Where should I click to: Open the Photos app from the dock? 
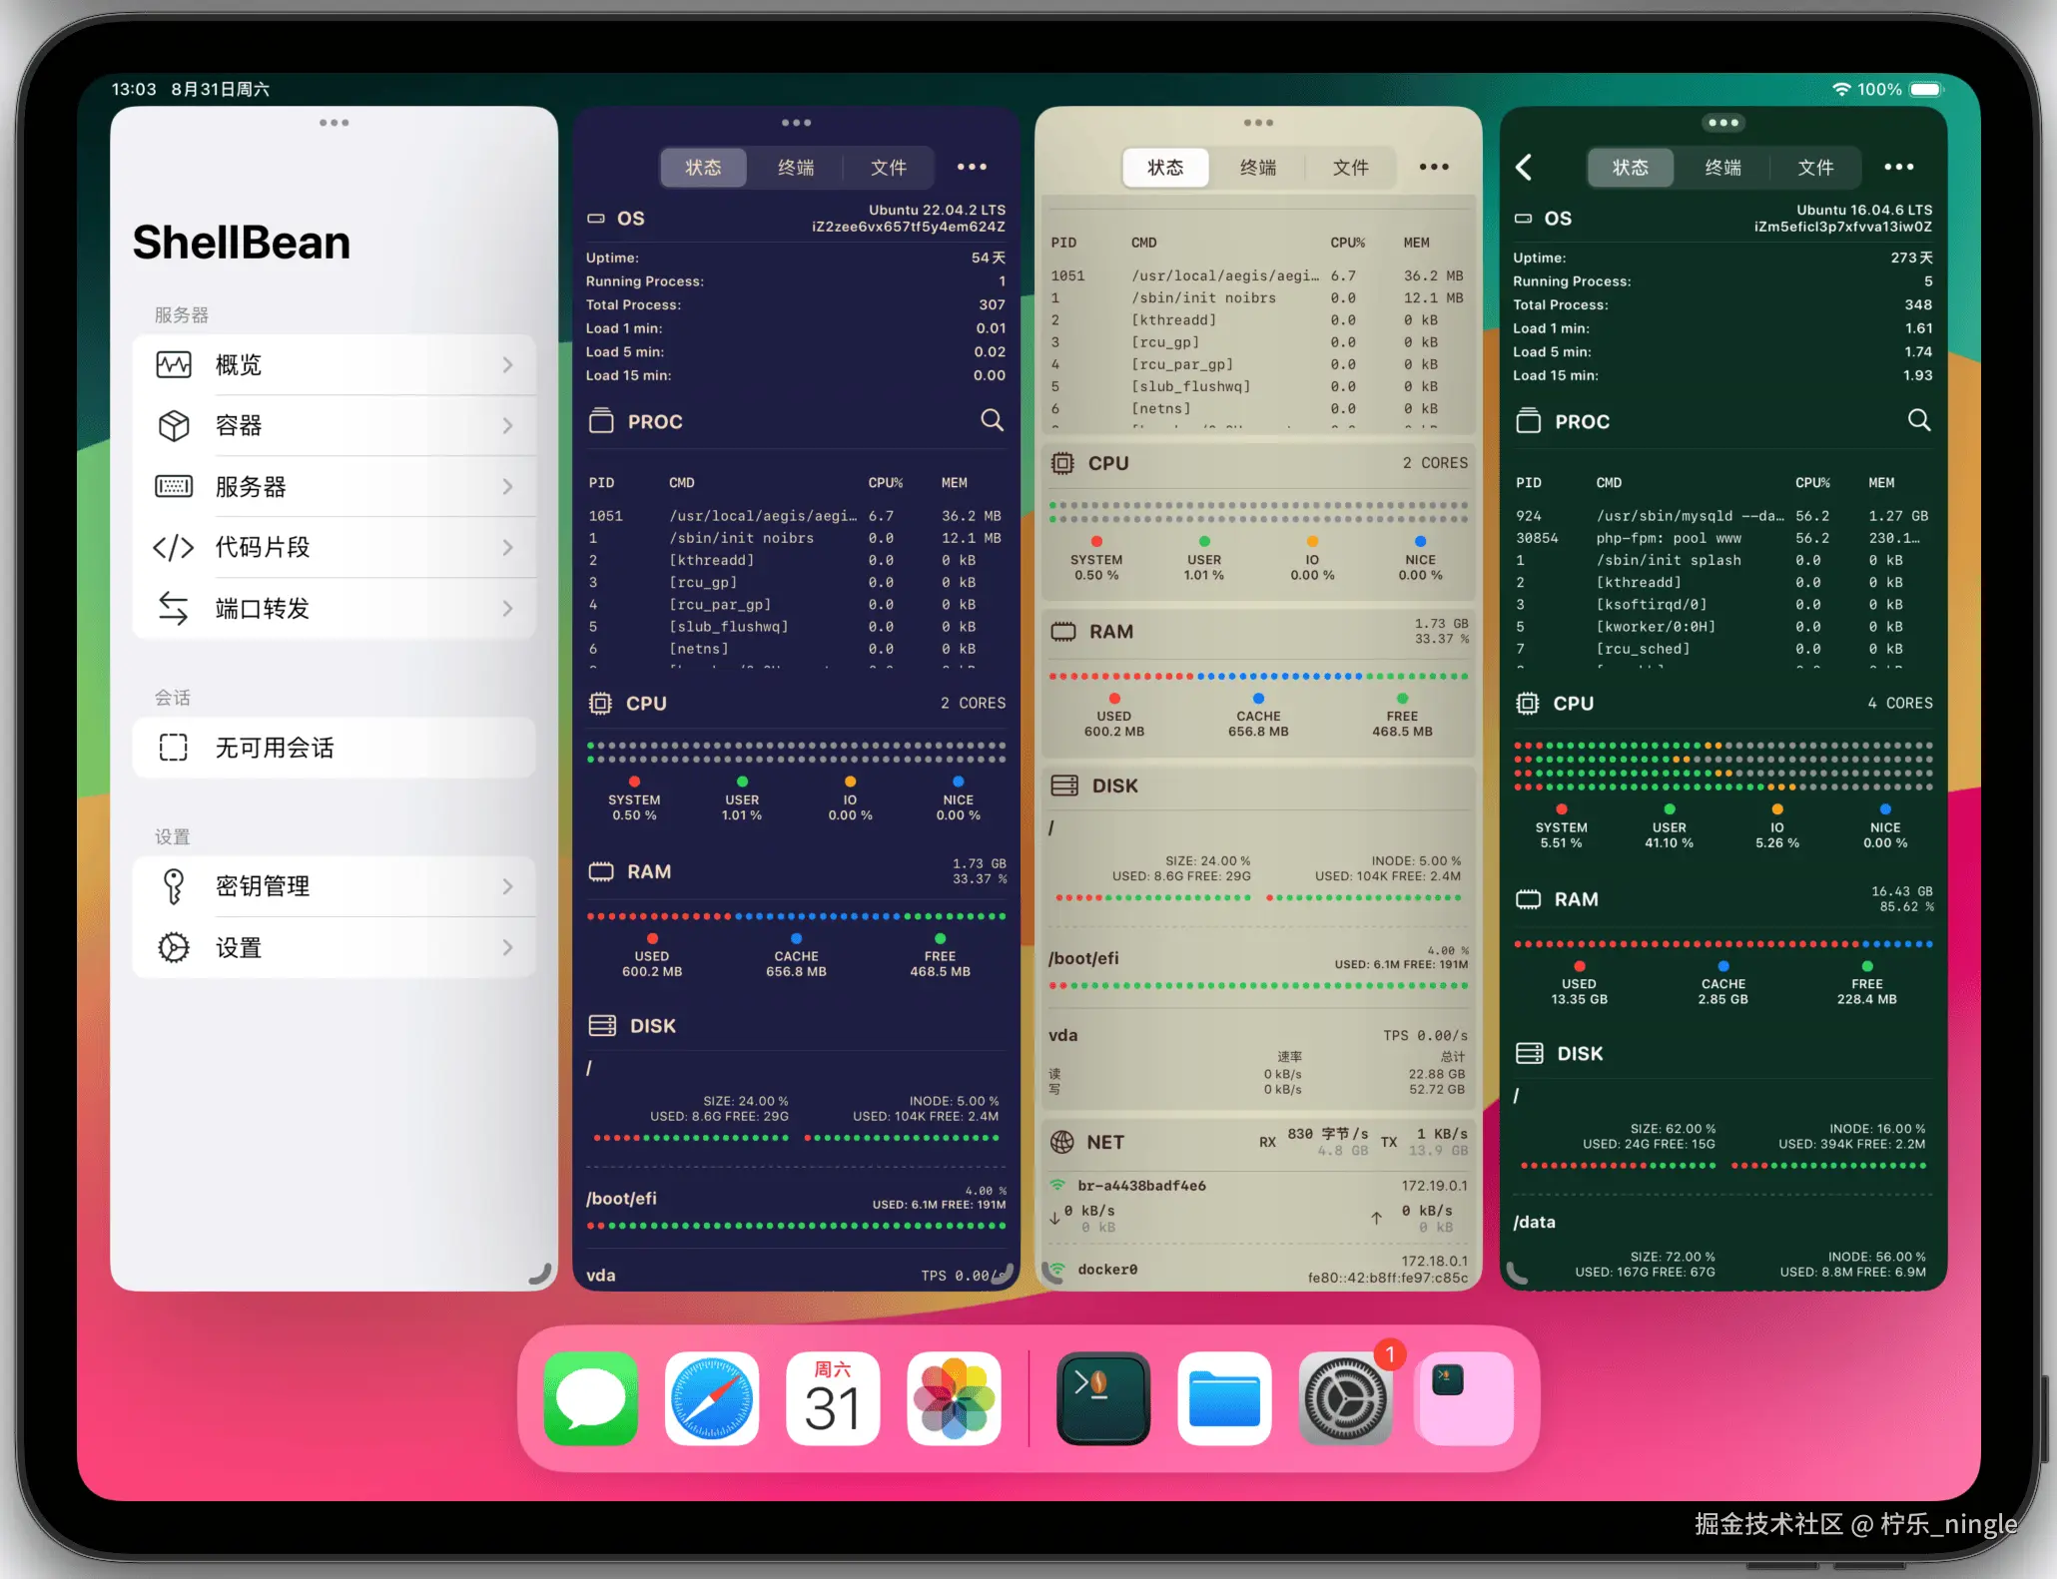coord(954,1398)
